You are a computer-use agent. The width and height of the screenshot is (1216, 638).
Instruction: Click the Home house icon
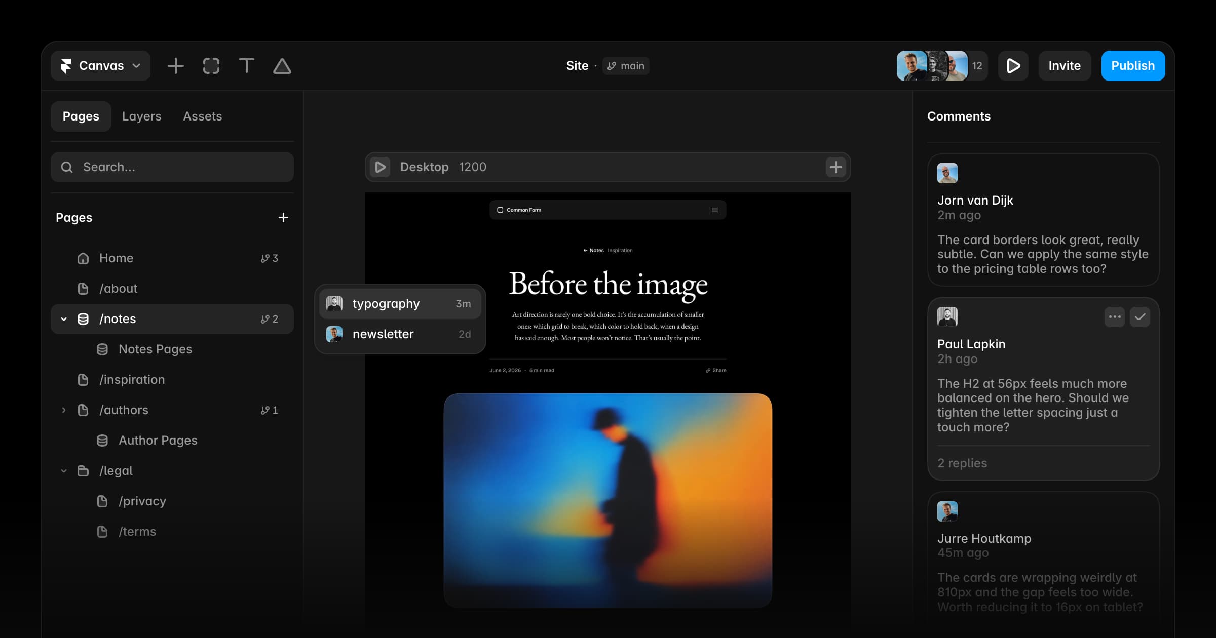(x=83, y=258)
